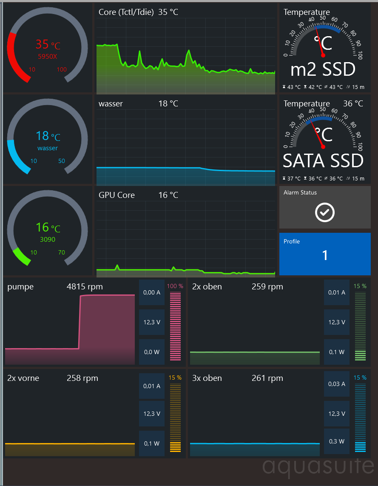Click the Alarm Status checkmark icon
Screen dimensions: 378x486
tap(325, 212)
